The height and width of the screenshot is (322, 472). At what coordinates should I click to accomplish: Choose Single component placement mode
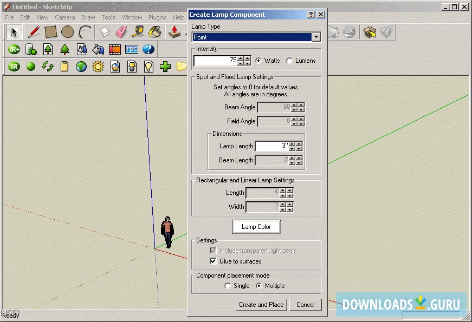(x=228, y=286)
